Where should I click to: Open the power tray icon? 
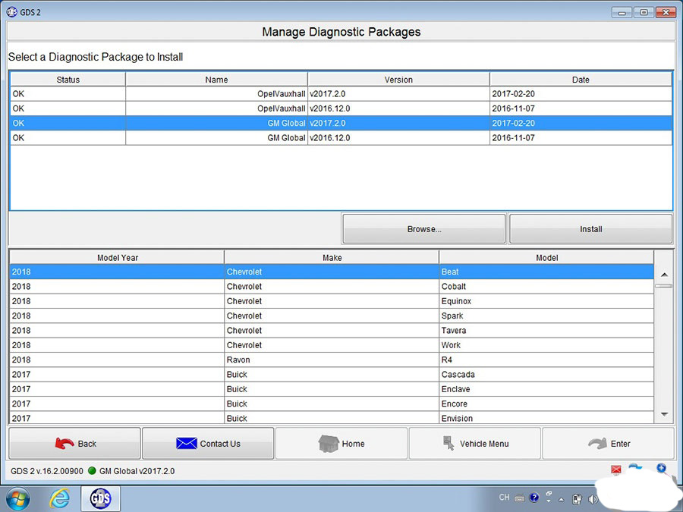click(x=578, y=499)
